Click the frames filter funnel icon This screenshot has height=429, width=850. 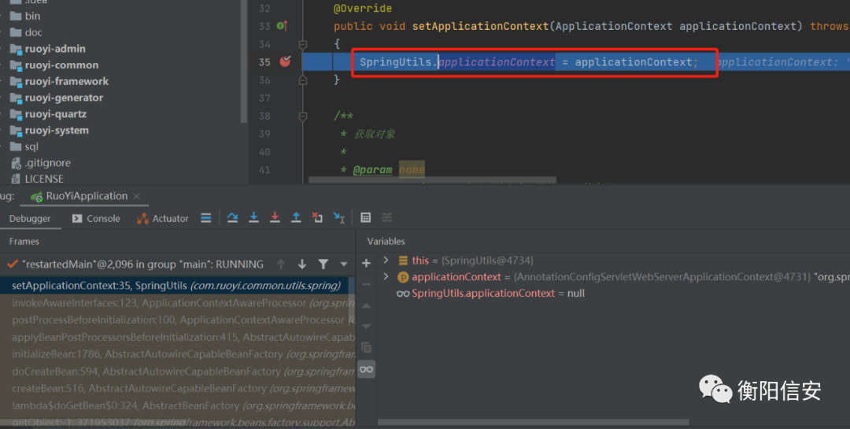pos(323,264)
